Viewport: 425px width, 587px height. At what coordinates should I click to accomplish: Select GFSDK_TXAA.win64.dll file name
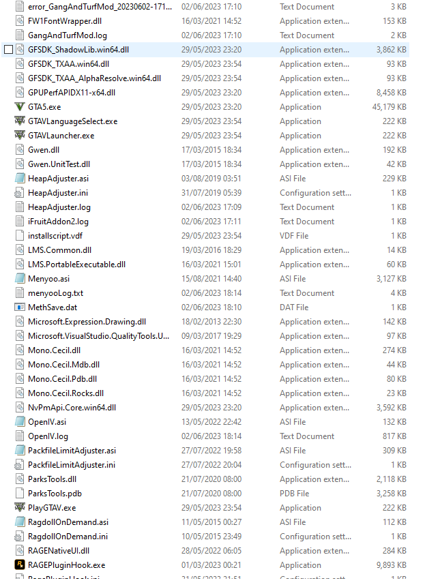[x=68, y=64]
